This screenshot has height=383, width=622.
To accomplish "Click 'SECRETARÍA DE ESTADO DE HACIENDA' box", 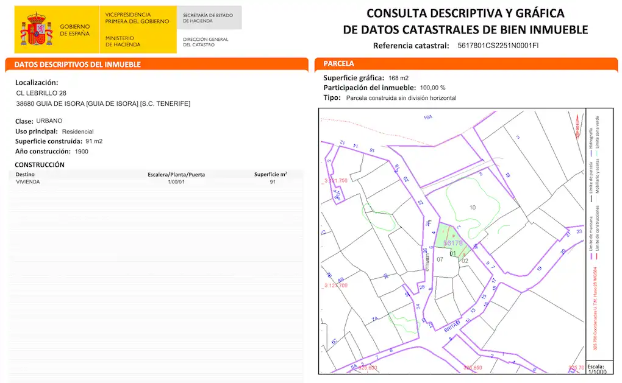I will 209,18.
